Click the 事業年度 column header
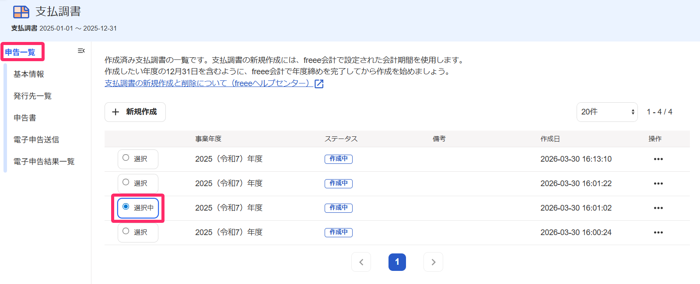Screen dimensions: 700x284 (x=208, y=139)
